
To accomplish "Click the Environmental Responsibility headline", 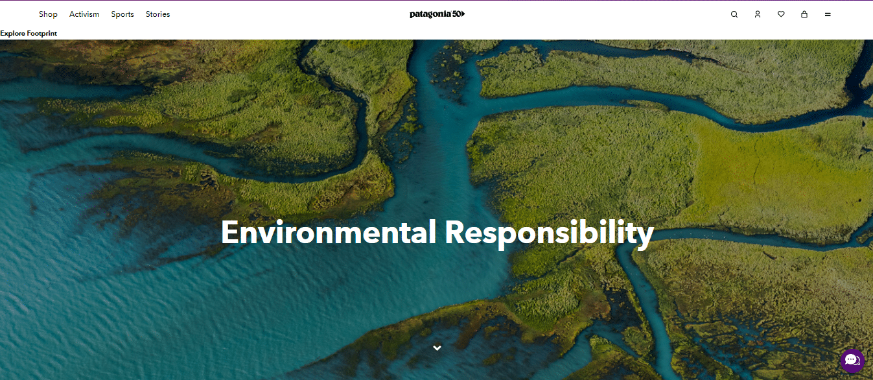I will pos(437,232).
